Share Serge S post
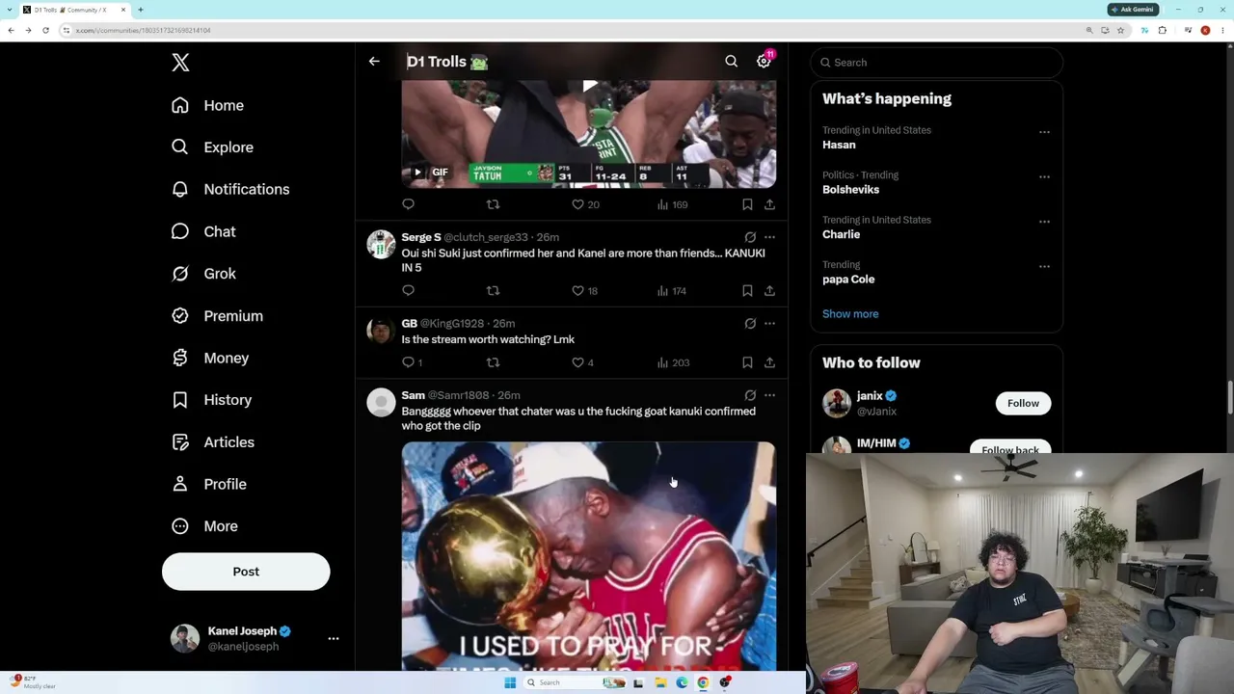Image resolution: width=1234 pixels, height=694 pixels. point(769,290)
